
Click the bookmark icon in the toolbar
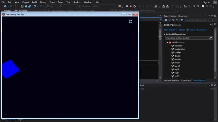[x=203, y=6]
